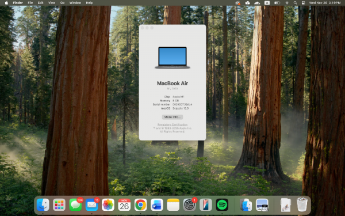Close the About This Mac window
Viewport: 345px width, 216px height.
(x=143, y=28)
